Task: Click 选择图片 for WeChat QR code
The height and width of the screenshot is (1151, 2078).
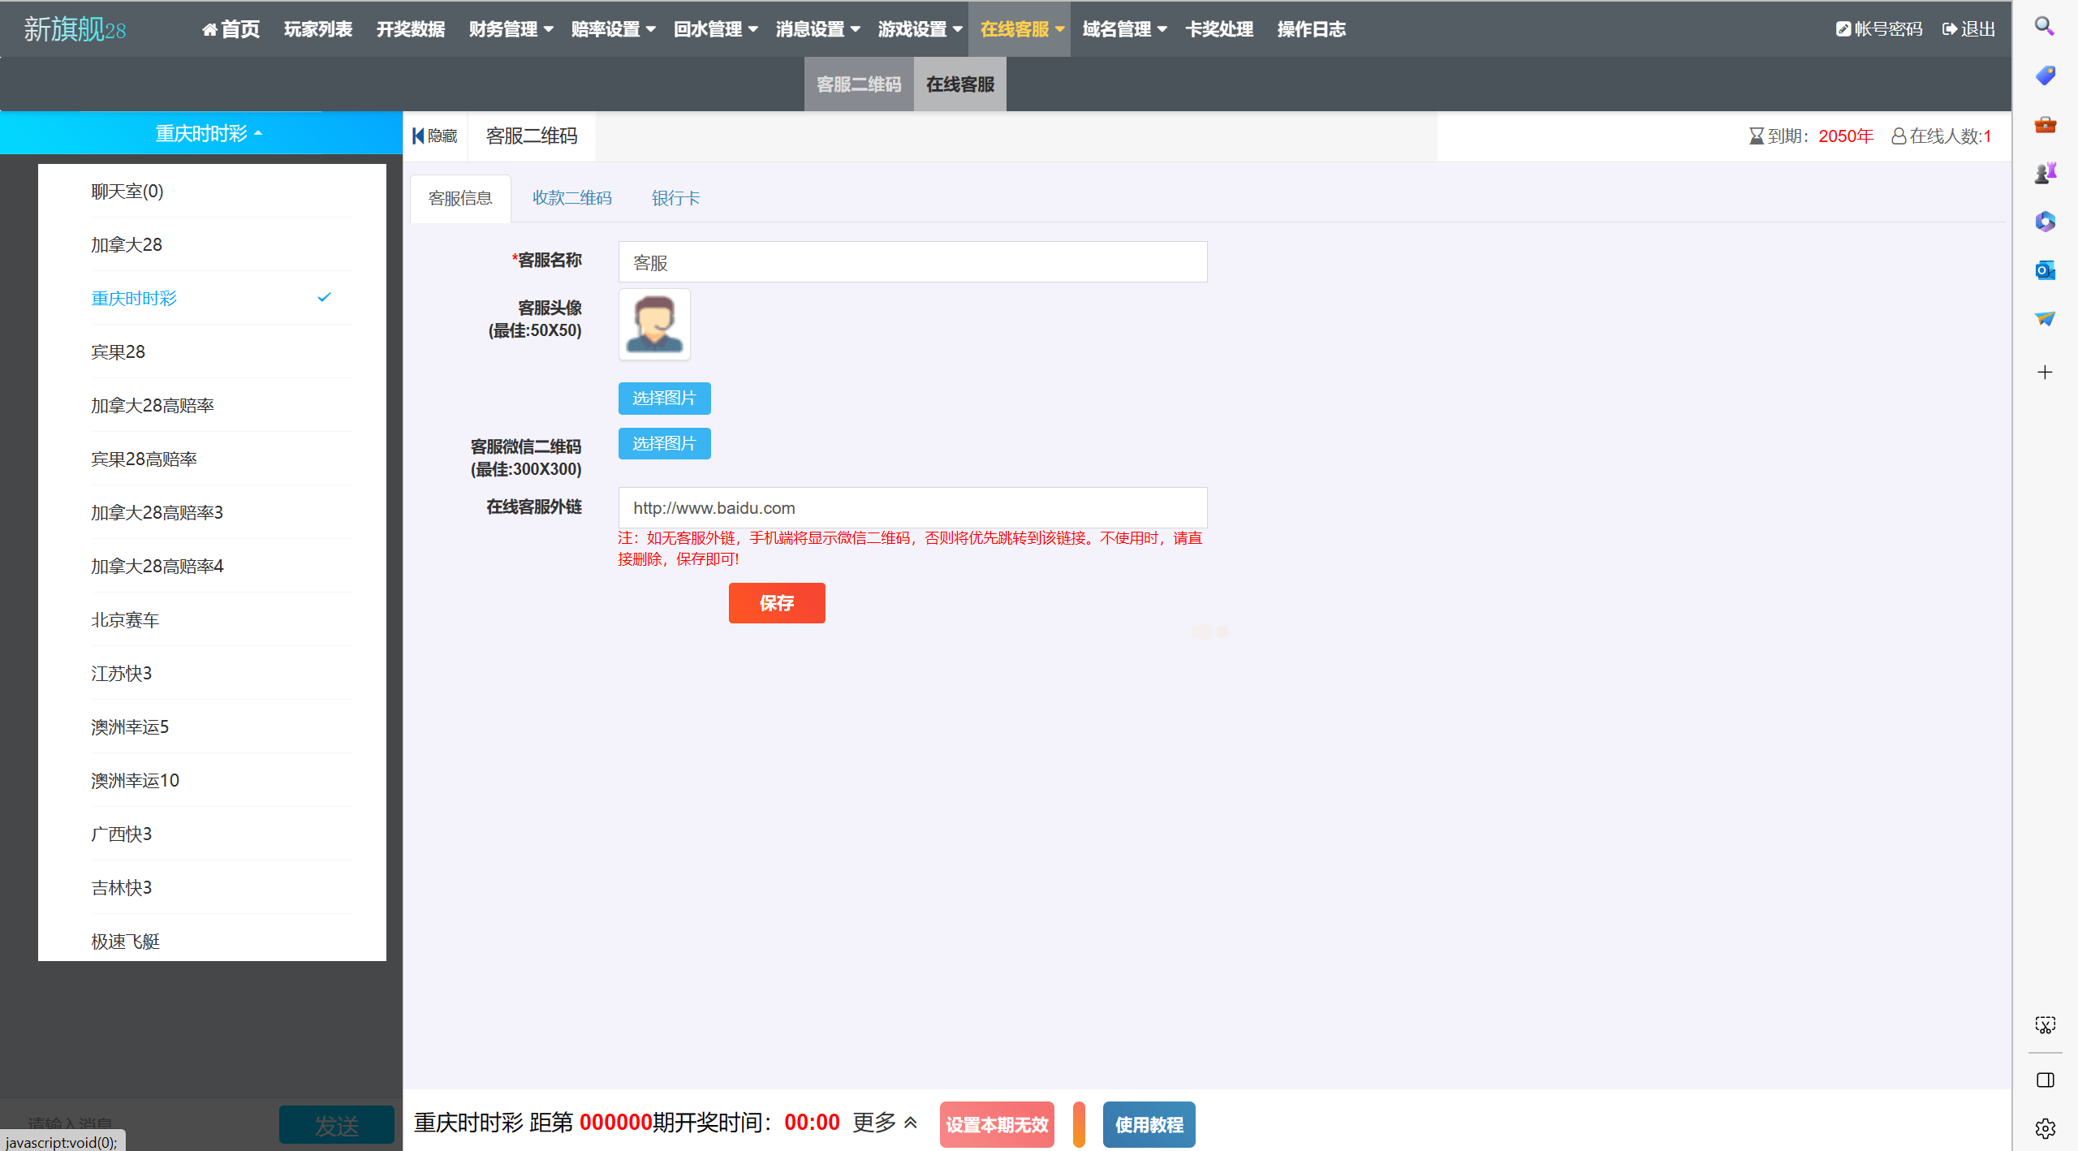Action: (x=664, y=444)
